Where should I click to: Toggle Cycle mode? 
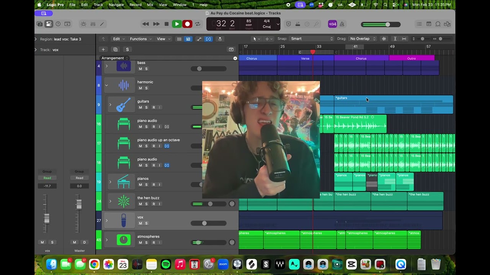(x=198, y=24)
